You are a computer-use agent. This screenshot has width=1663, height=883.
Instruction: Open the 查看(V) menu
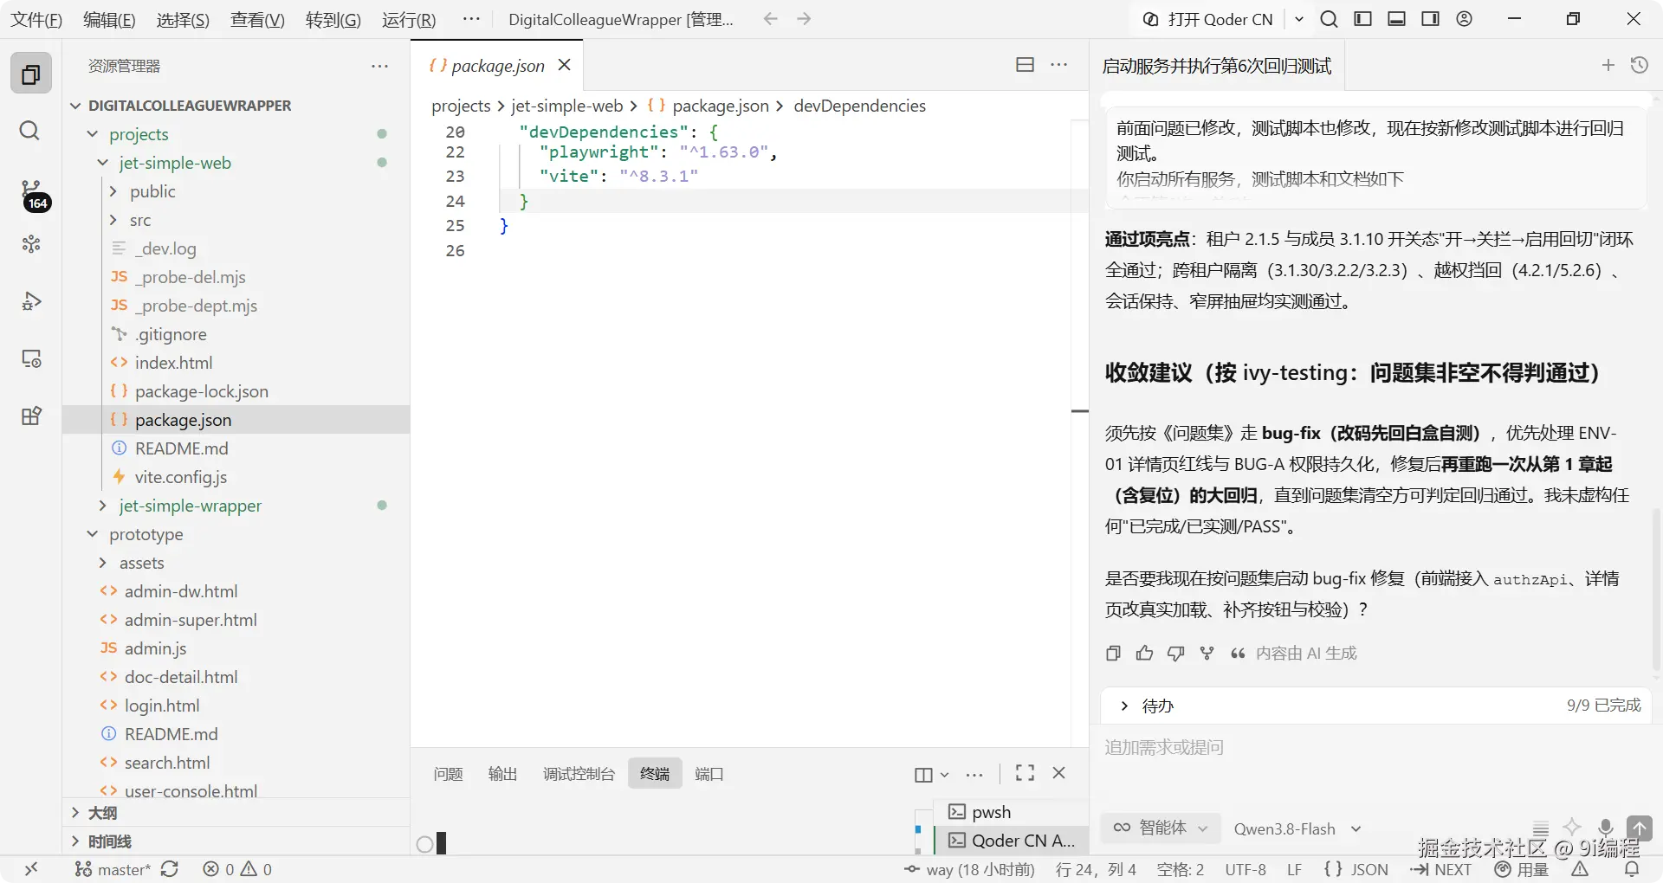coord(257,20)
